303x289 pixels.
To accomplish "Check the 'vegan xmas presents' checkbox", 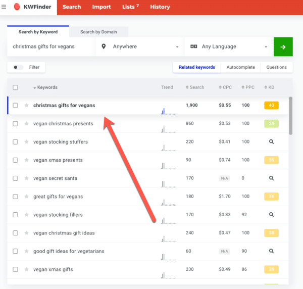I will coord(16,160).
